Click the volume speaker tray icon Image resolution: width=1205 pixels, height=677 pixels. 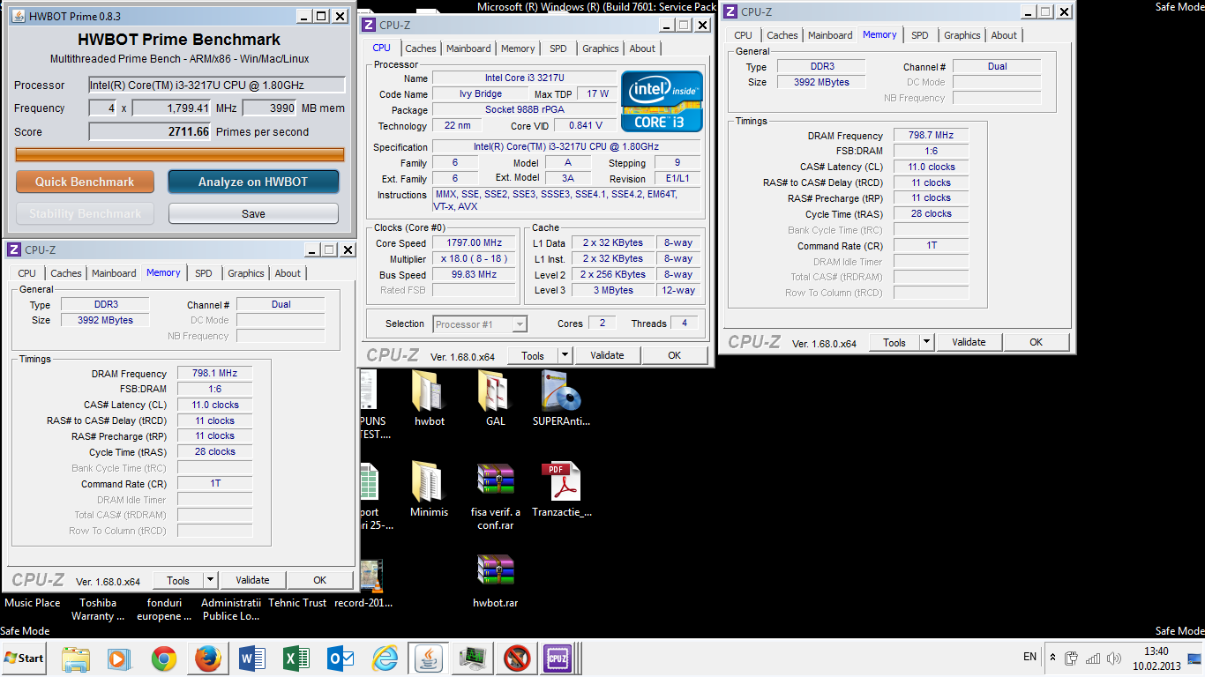tap(1113, 658)
